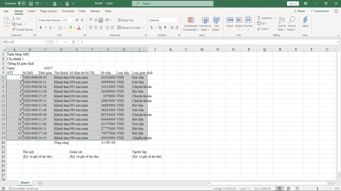Expand the Merge & Center dropdown arrow
Image resolution: width=341 pixels, height=191 pixels.
pyautogui.click(x=144, y=28)
